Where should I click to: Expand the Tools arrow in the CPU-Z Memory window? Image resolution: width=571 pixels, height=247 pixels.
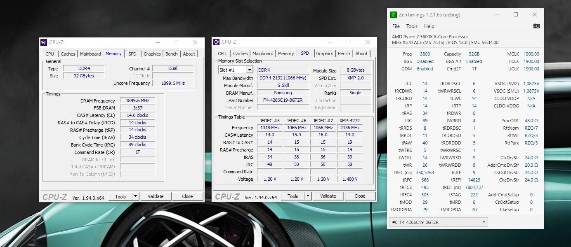[135, 196]
